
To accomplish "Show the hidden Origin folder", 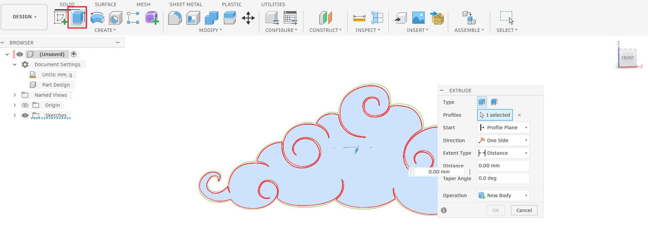I will coord(25,105).
